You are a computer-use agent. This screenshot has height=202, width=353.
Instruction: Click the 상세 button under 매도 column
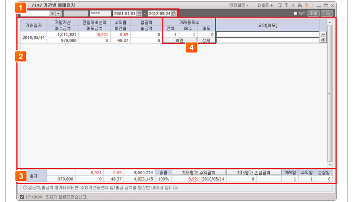(x=206, y=40)
